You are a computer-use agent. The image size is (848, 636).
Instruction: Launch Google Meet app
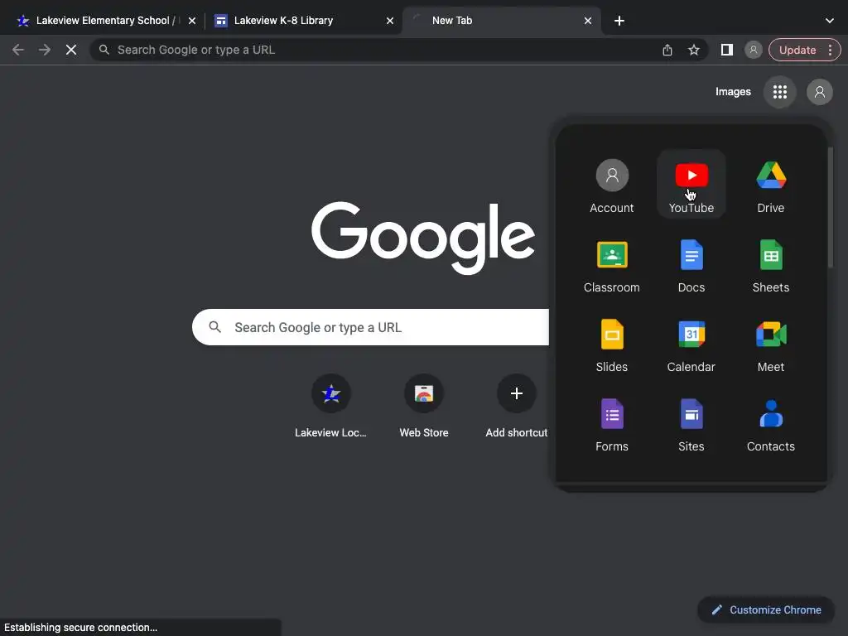(771, 344)
